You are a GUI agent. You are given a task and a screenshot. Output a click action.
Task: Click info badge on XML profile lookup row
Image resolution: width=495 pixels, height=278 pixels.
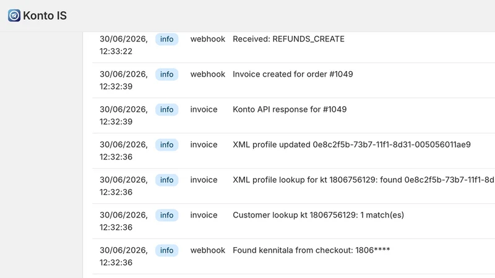point(166,180)
